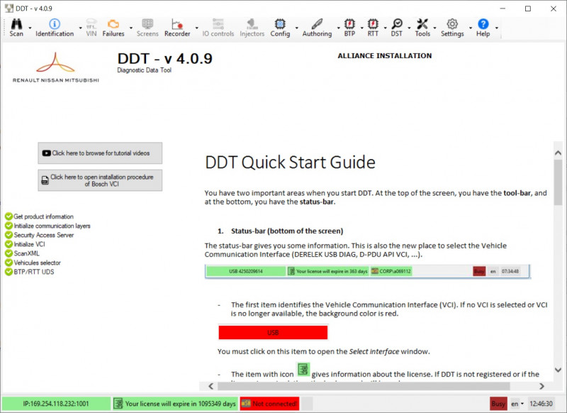567x413 pixels.
Task: Open the Help question mark
Action: [483, 28]
